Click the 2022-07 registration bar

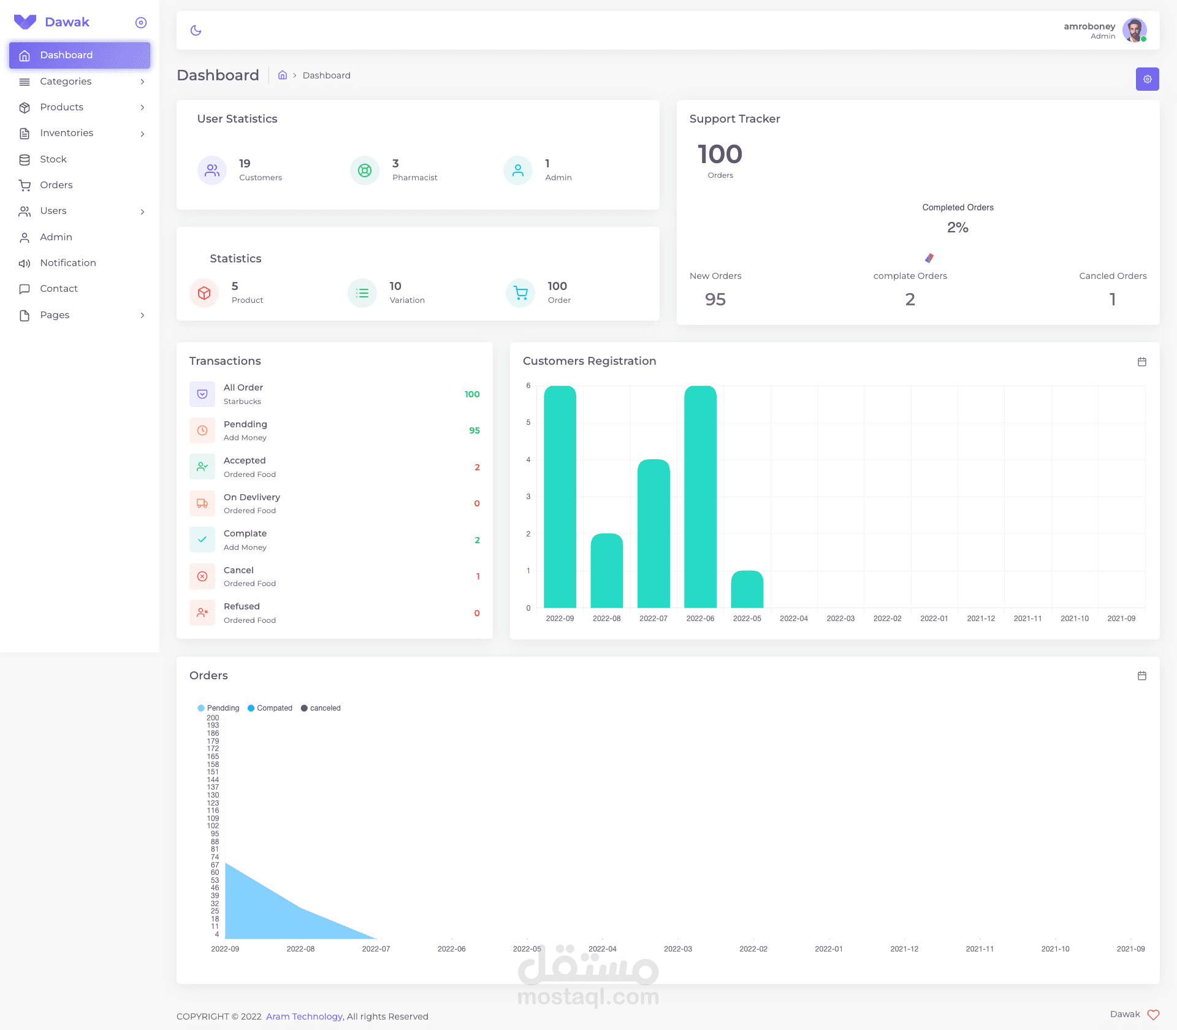(653, 533)
